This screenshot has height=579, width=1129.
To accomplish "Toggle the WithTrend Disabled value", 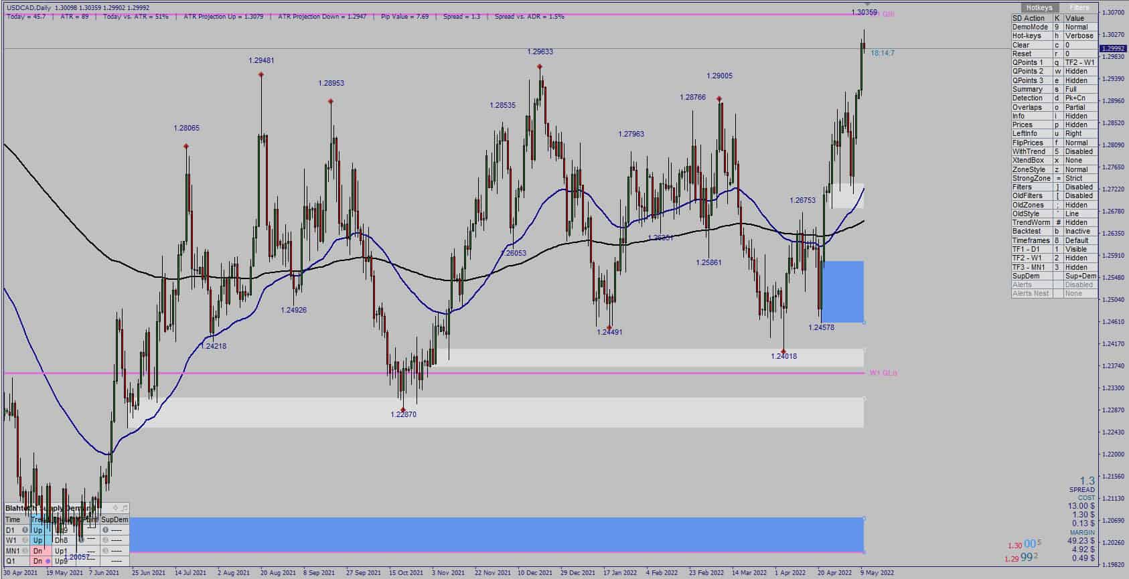I will (1079, 151).
